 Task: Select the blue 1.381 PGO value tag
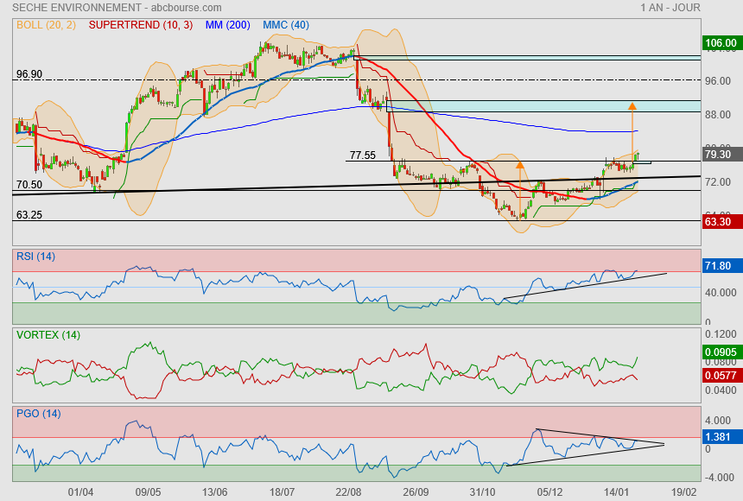pos(720,437)
